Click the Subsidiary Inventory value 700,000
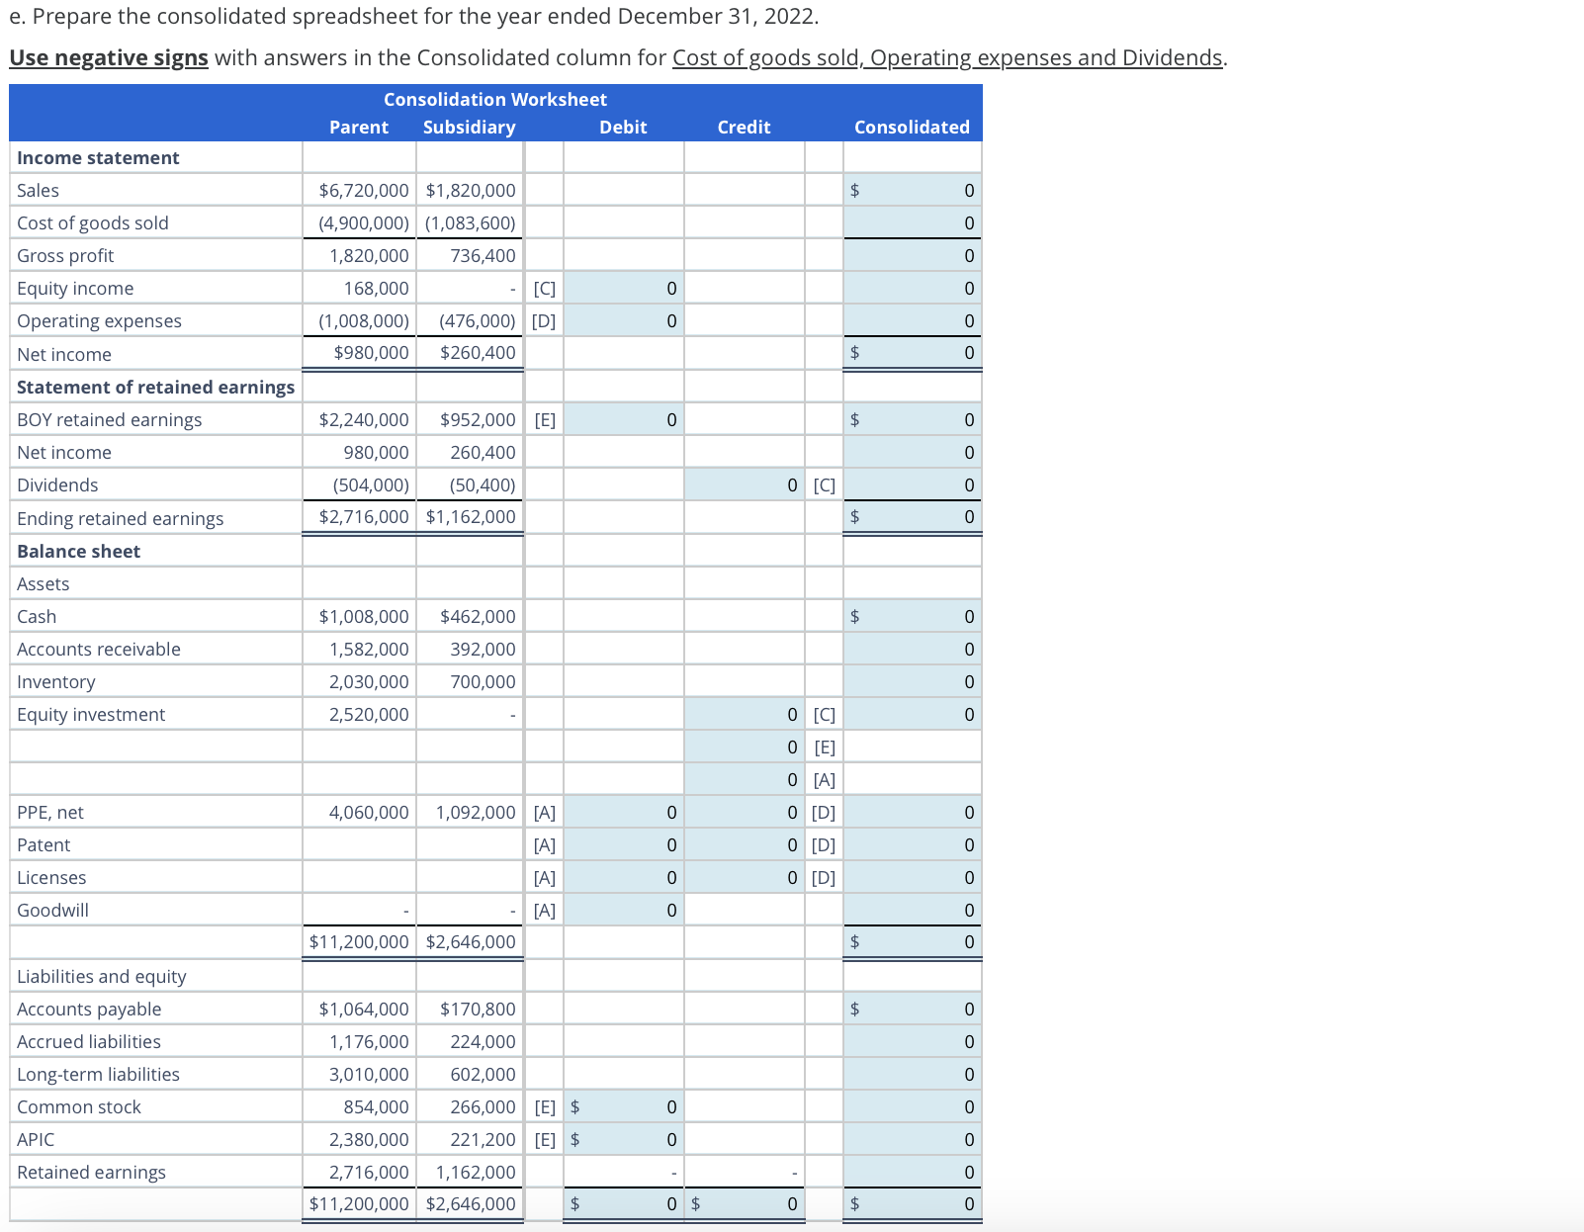The image size is (1584, 1232). coord(483,681)
